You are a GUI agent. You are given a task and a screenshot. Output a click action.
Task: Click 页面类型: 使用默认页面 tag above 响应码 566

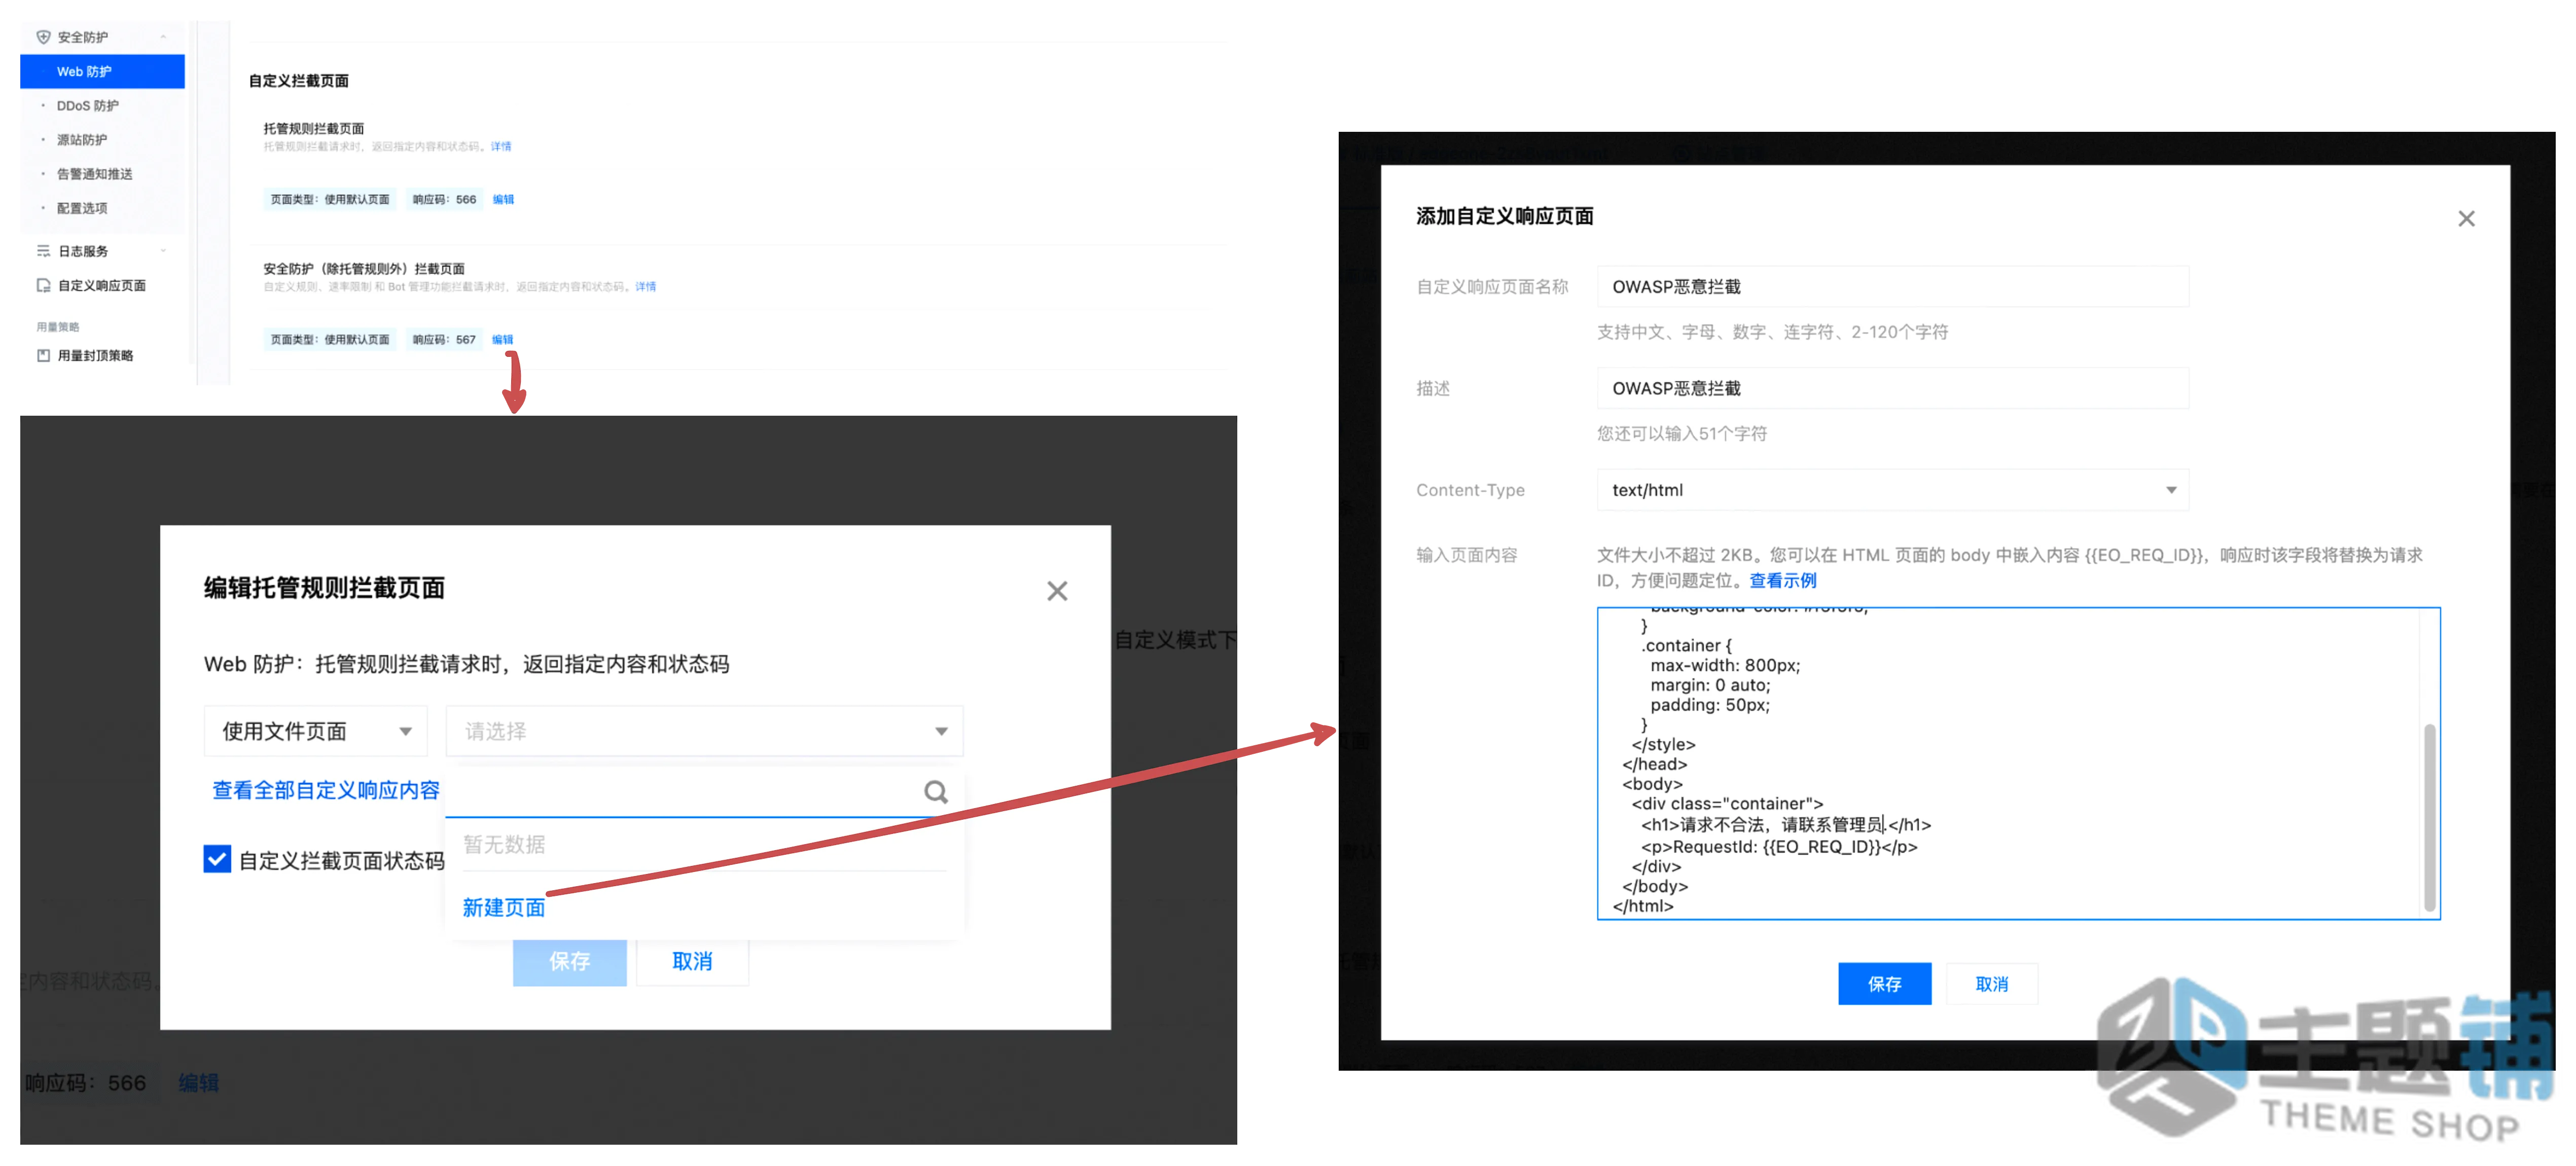(330, 199)
